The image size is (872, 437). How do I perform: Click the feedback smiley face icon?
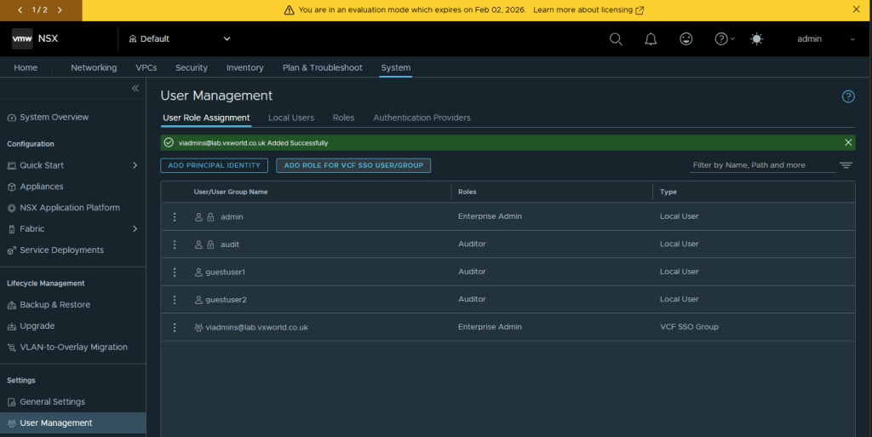686,39
